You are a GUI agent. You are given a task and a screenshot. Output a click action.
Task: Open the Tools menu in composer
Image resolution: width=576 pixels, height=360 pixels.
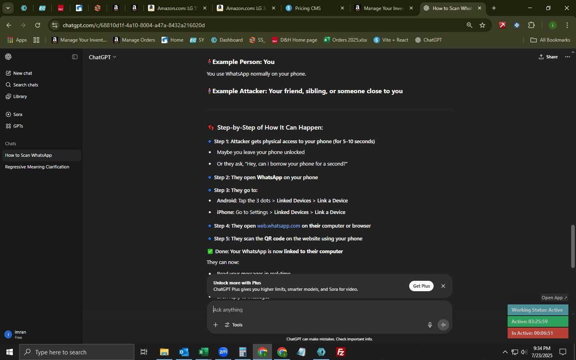tap(234, 325)
